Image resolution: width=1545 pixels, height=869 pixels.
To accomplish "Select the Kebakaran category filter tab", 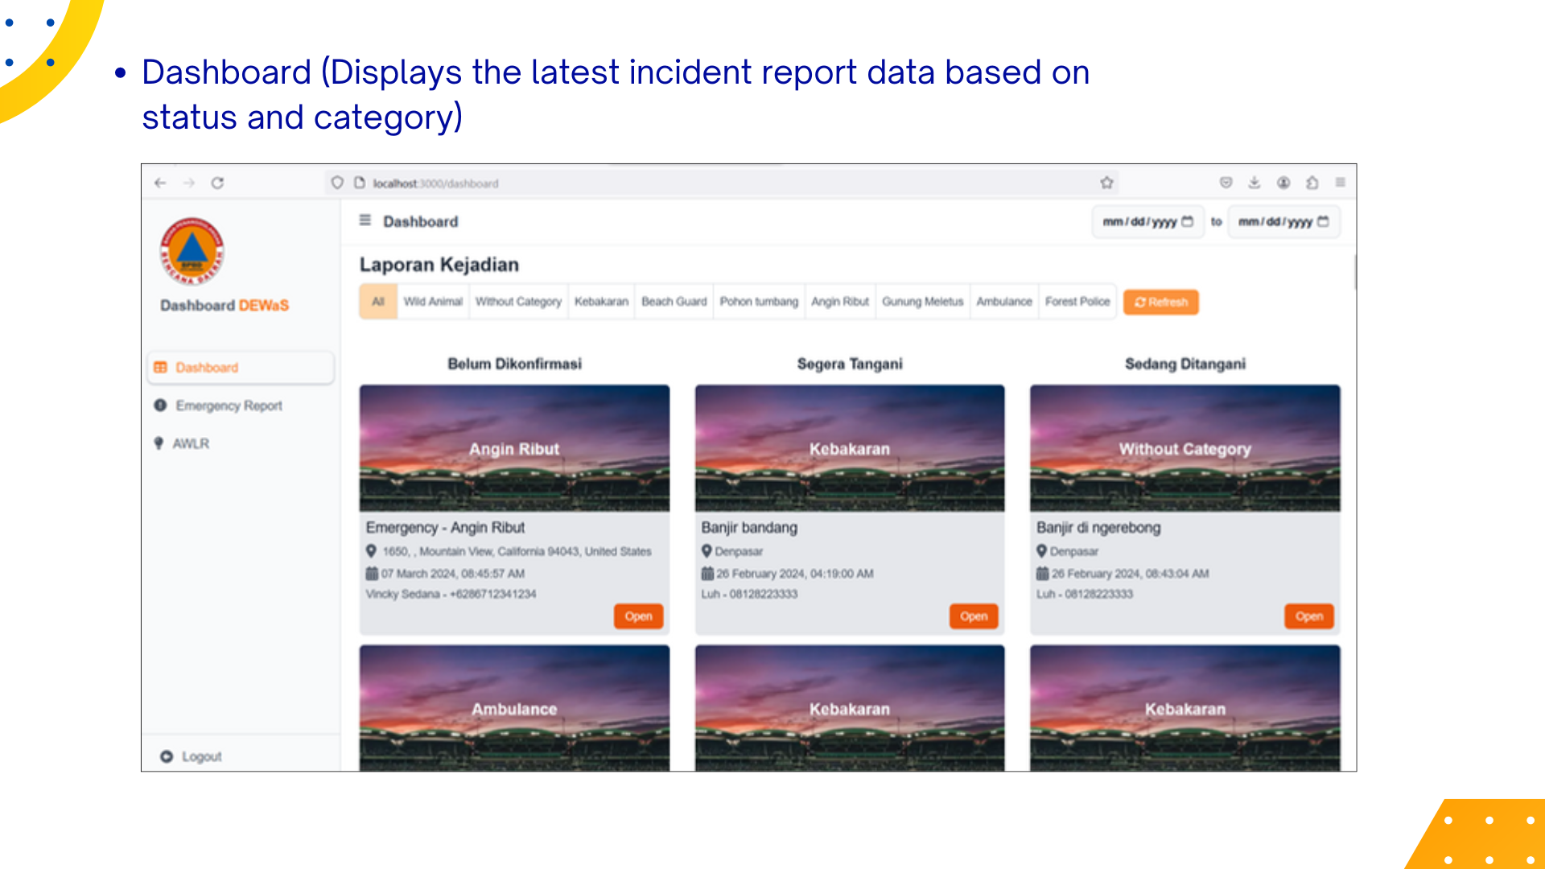I will pos(601,302).
